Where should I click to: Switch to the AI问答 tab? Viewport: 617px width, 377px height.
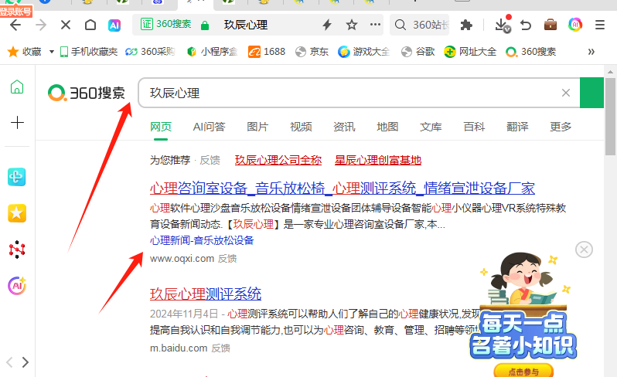point(209,127)
